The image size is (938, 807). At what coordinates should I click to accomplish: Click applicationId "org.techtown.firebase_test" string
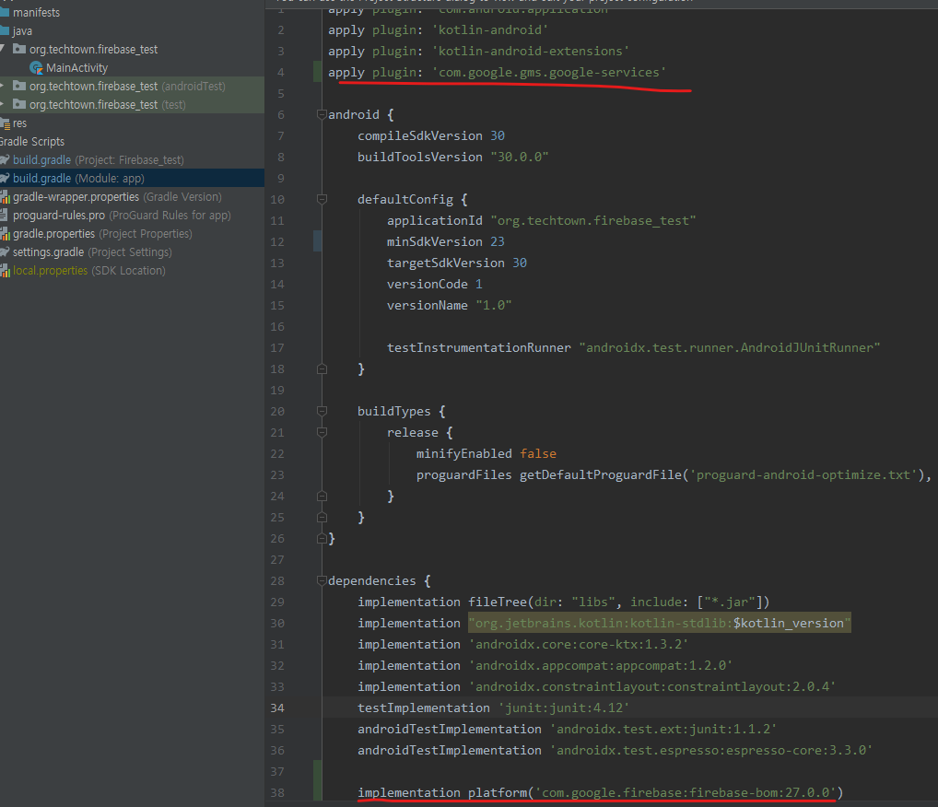(592, 221)
